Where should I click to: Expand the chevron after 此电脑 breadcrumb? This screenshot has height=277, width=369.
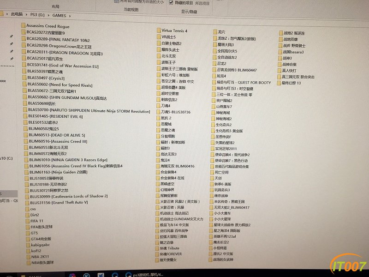(x=26, y=15)
